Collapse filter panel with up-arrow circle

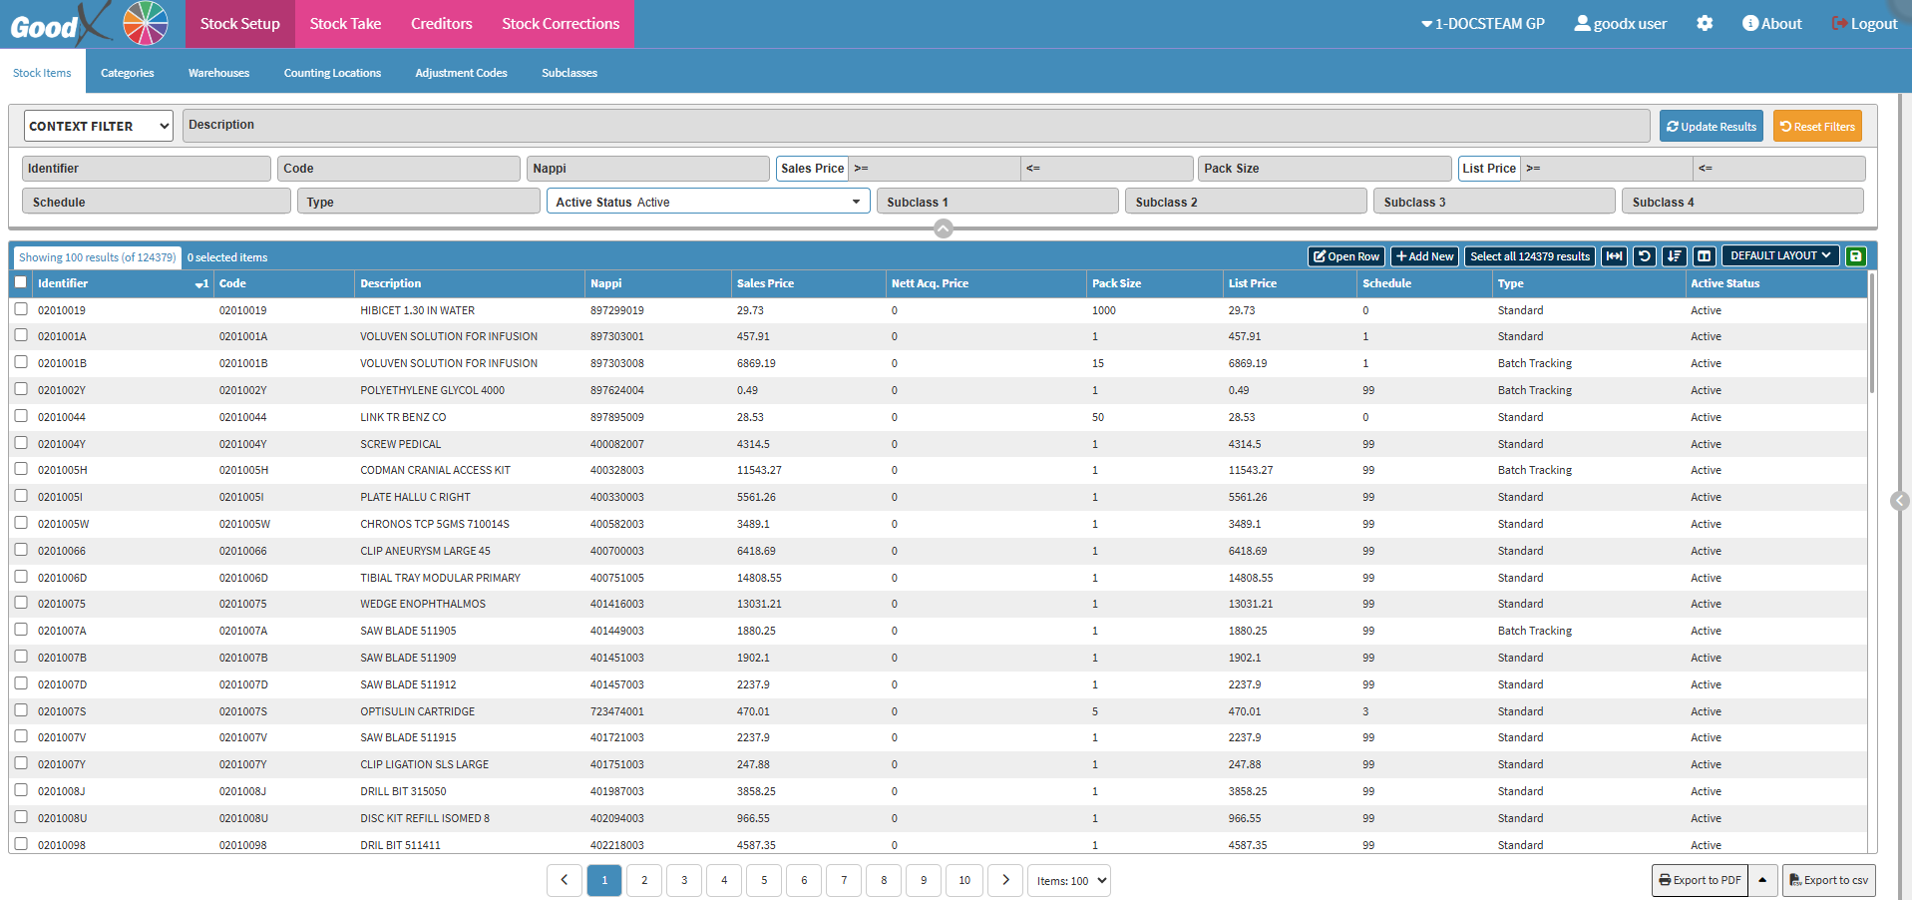coord(944,228)
